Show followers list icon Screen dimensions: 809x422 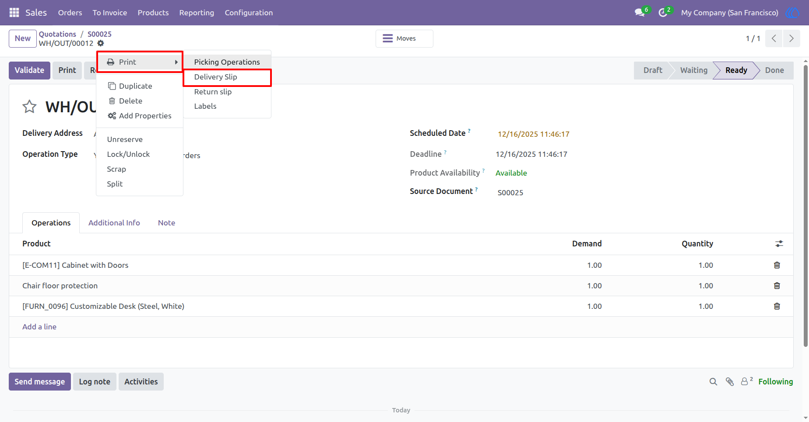[746, 381]
